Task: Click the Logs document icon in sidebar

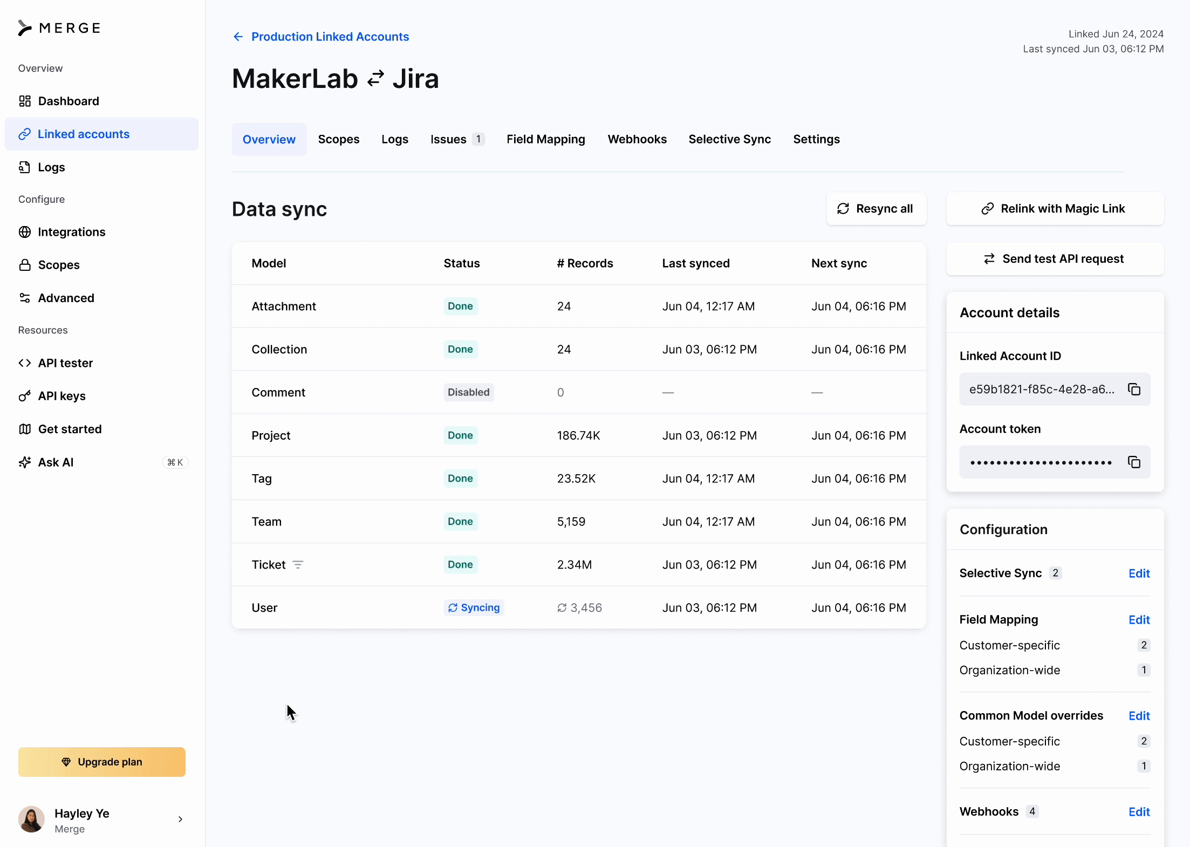Action: point(24,167)
